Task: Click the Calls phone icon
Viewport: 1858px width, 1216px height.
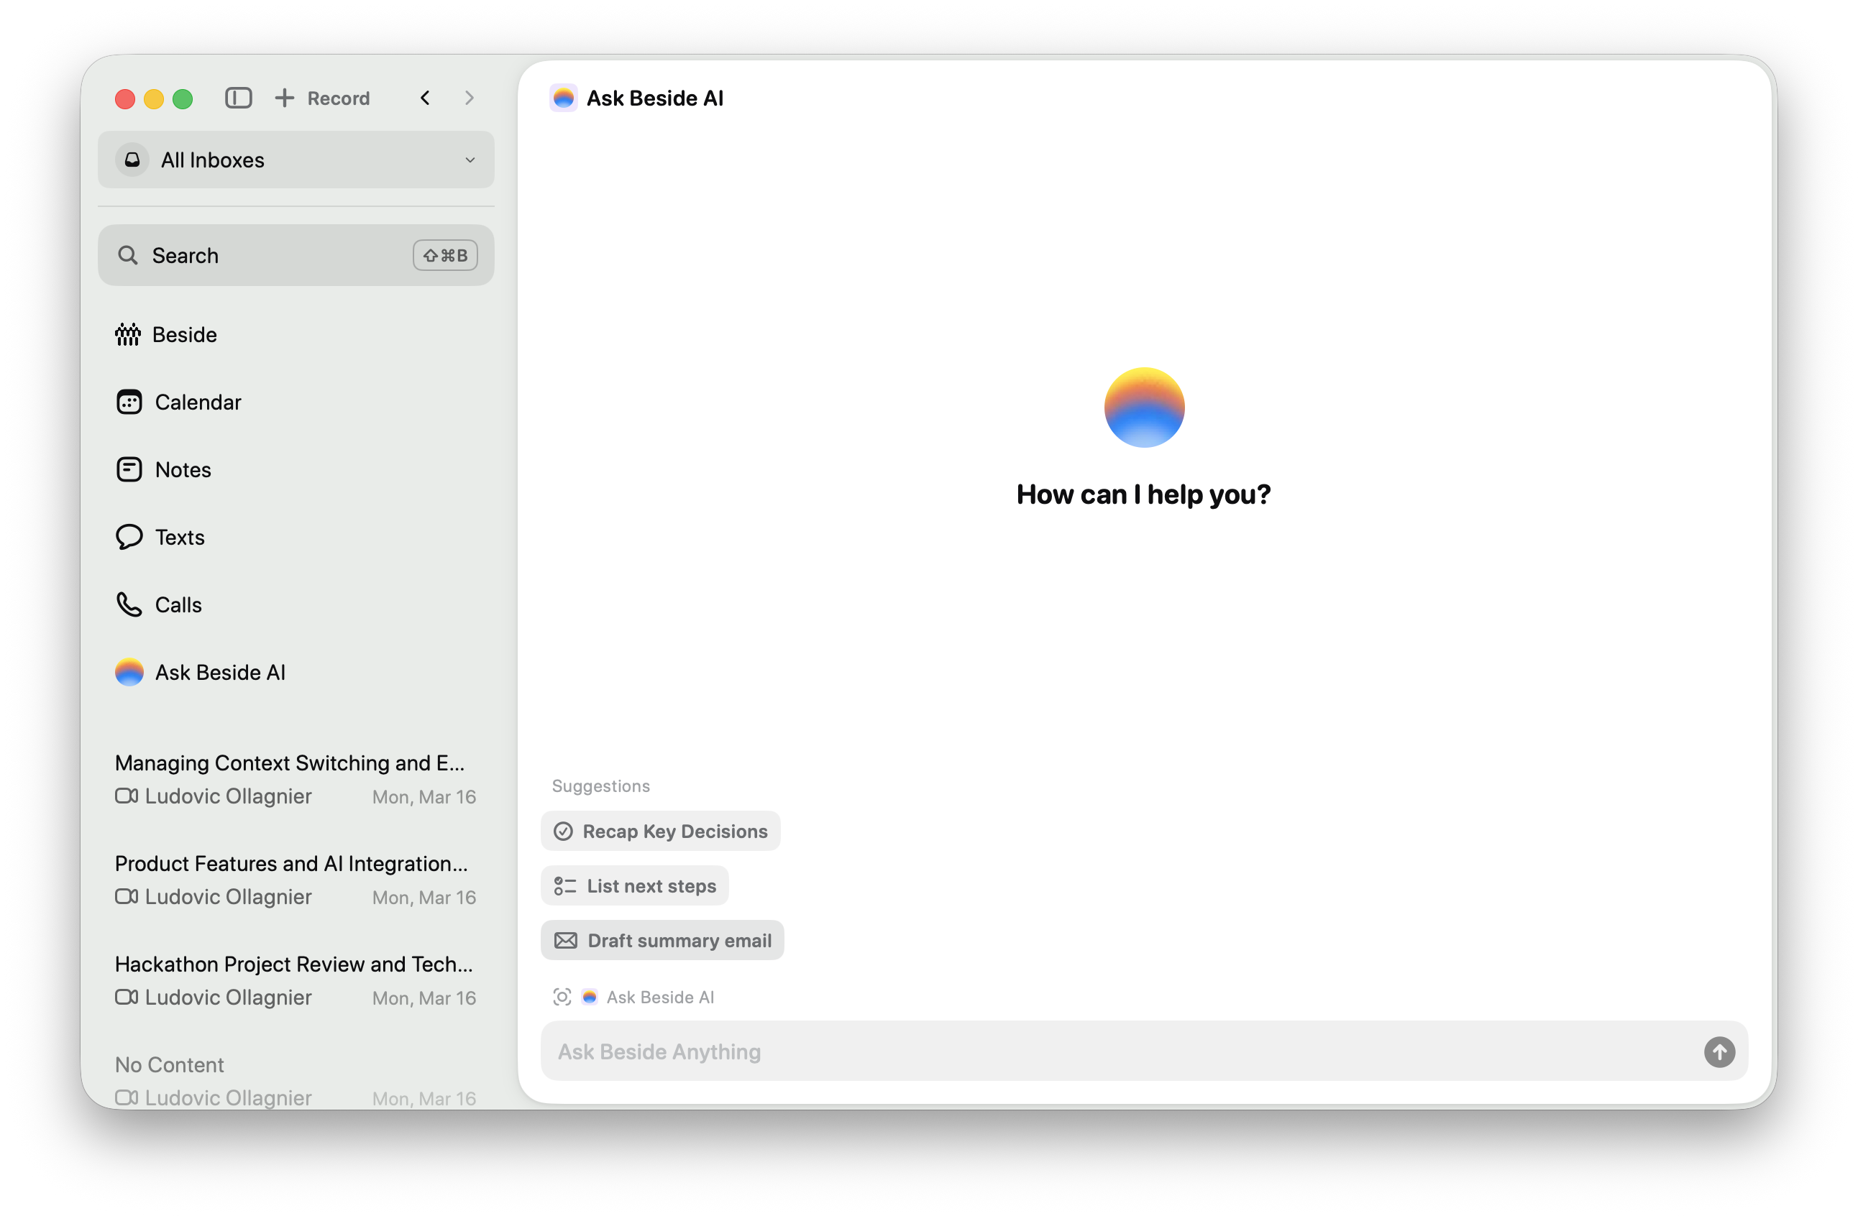Action: click(x=129, y=605)
